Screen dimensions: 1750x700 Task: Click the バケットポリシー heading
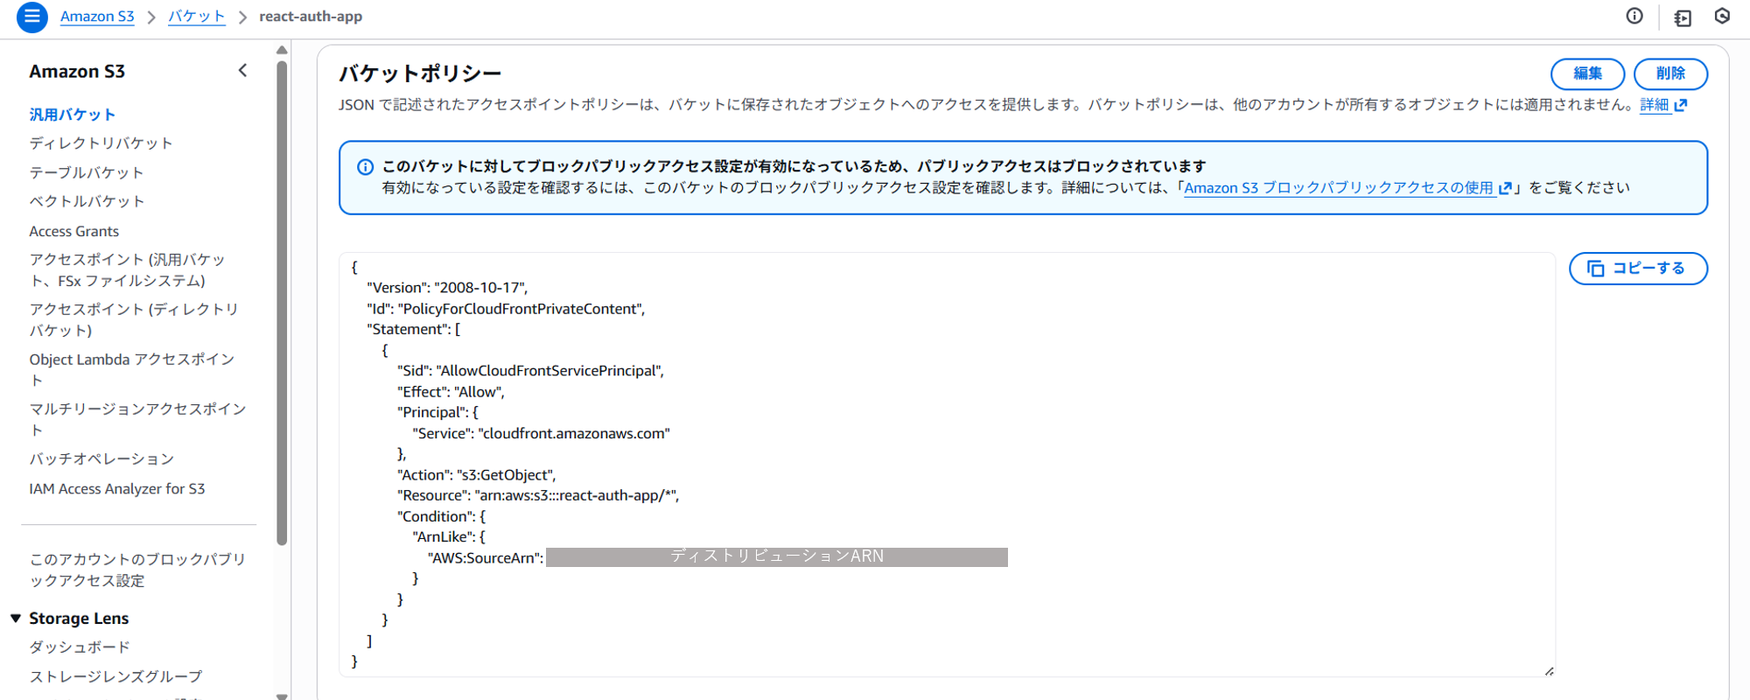420,73
